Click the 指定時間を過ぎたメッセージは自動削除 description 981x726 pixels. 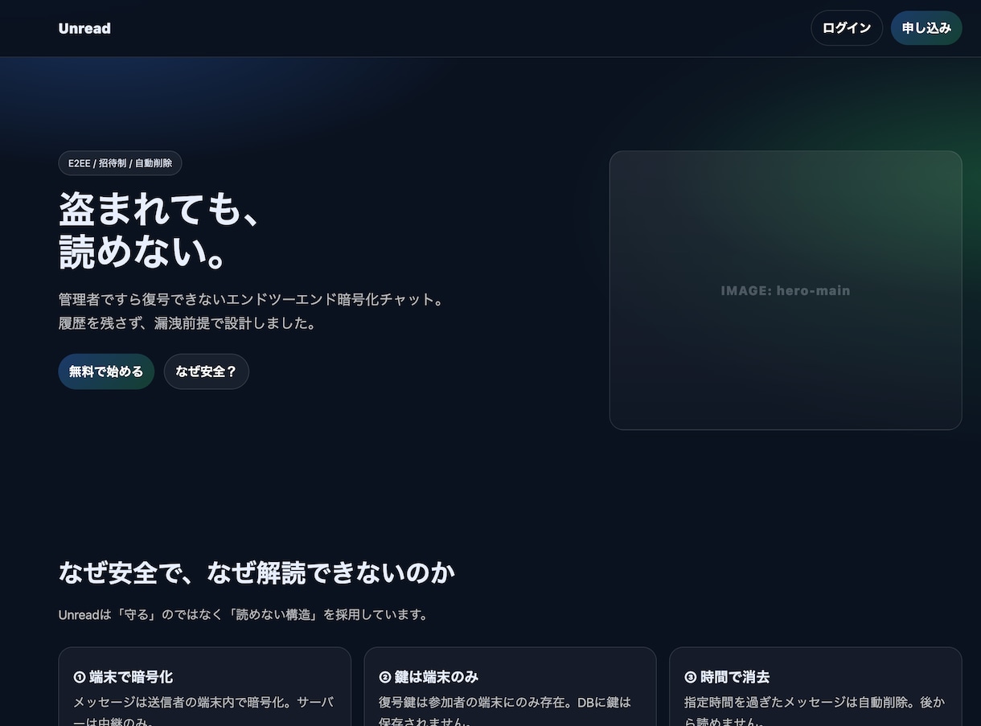click(814, 712)
